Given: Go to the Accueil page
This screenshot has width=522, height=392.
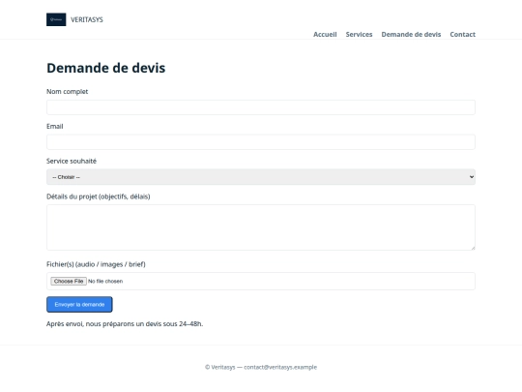Looking at the screenshot, I should [325, 34].
